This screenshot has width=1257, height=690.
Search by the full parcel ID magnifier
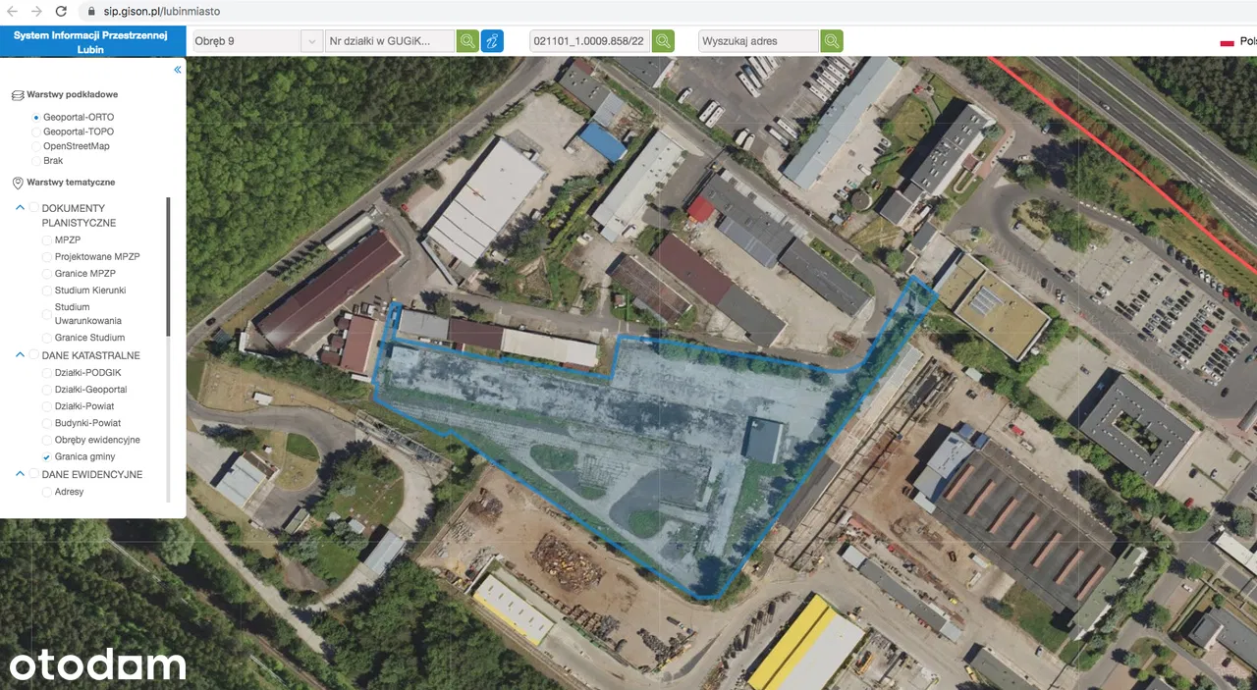click(x=664, y=41)
